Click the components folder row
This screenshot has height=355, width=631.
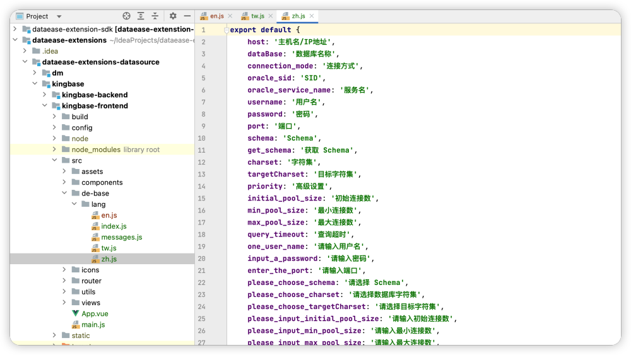[x=102, y=182]
